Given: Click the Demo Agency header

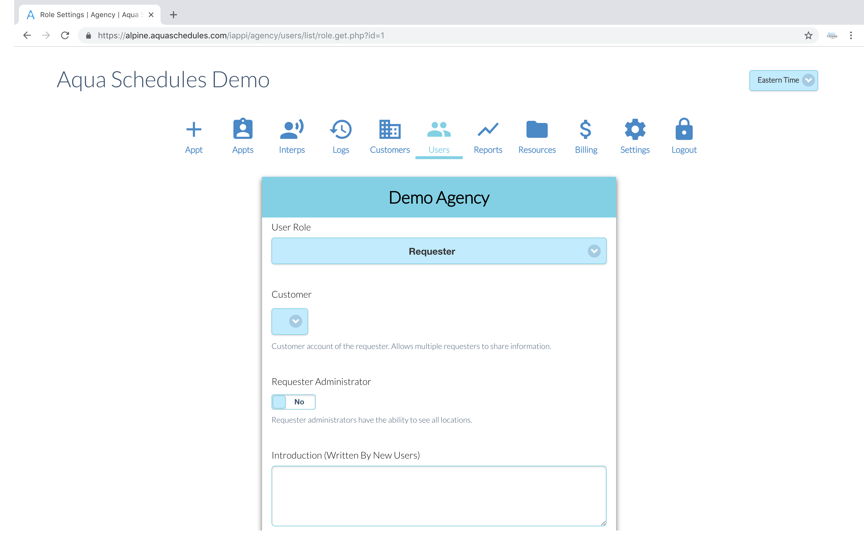Looking at the screenshot, I should 439,197.
